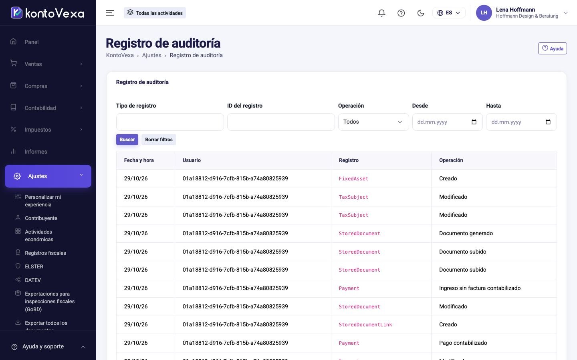Follow the Ajustes breadcrumb link
This screenshot has height=360, width=577.
click(x=151, y=55)
